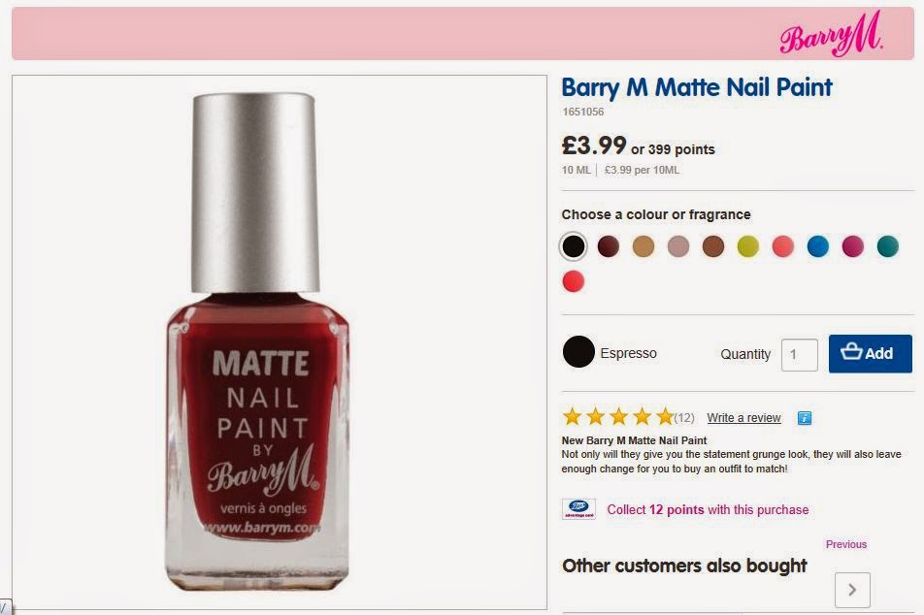Choose the brown colour swatch

tap(713, 246)
